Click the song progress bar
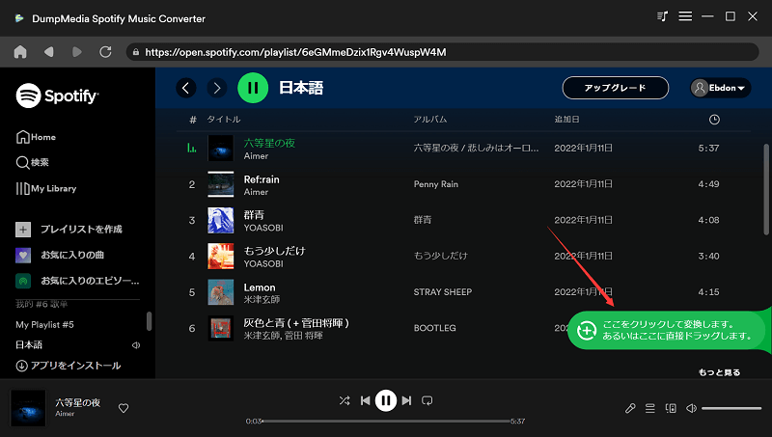 pos(386,422)
